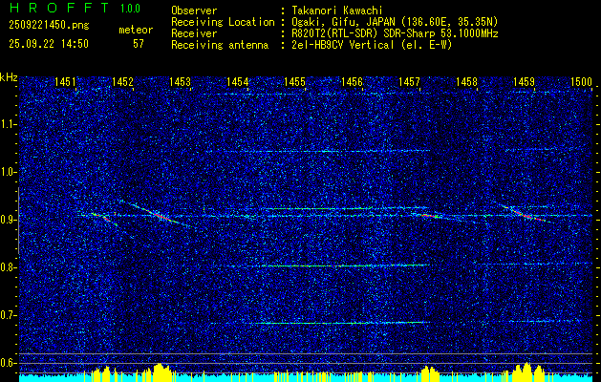Click the yellow signal peak under 1459
This screenshot has height=382, width=601.
click(527, 371)
